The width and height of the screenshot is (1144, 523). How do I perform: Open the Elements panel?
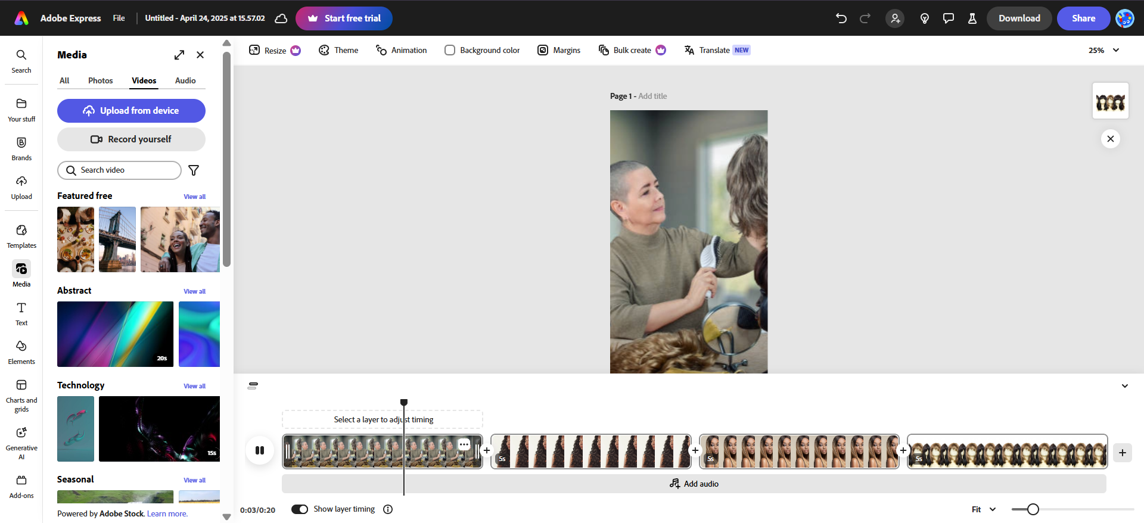pyautogui.click(x=21, y=353)
